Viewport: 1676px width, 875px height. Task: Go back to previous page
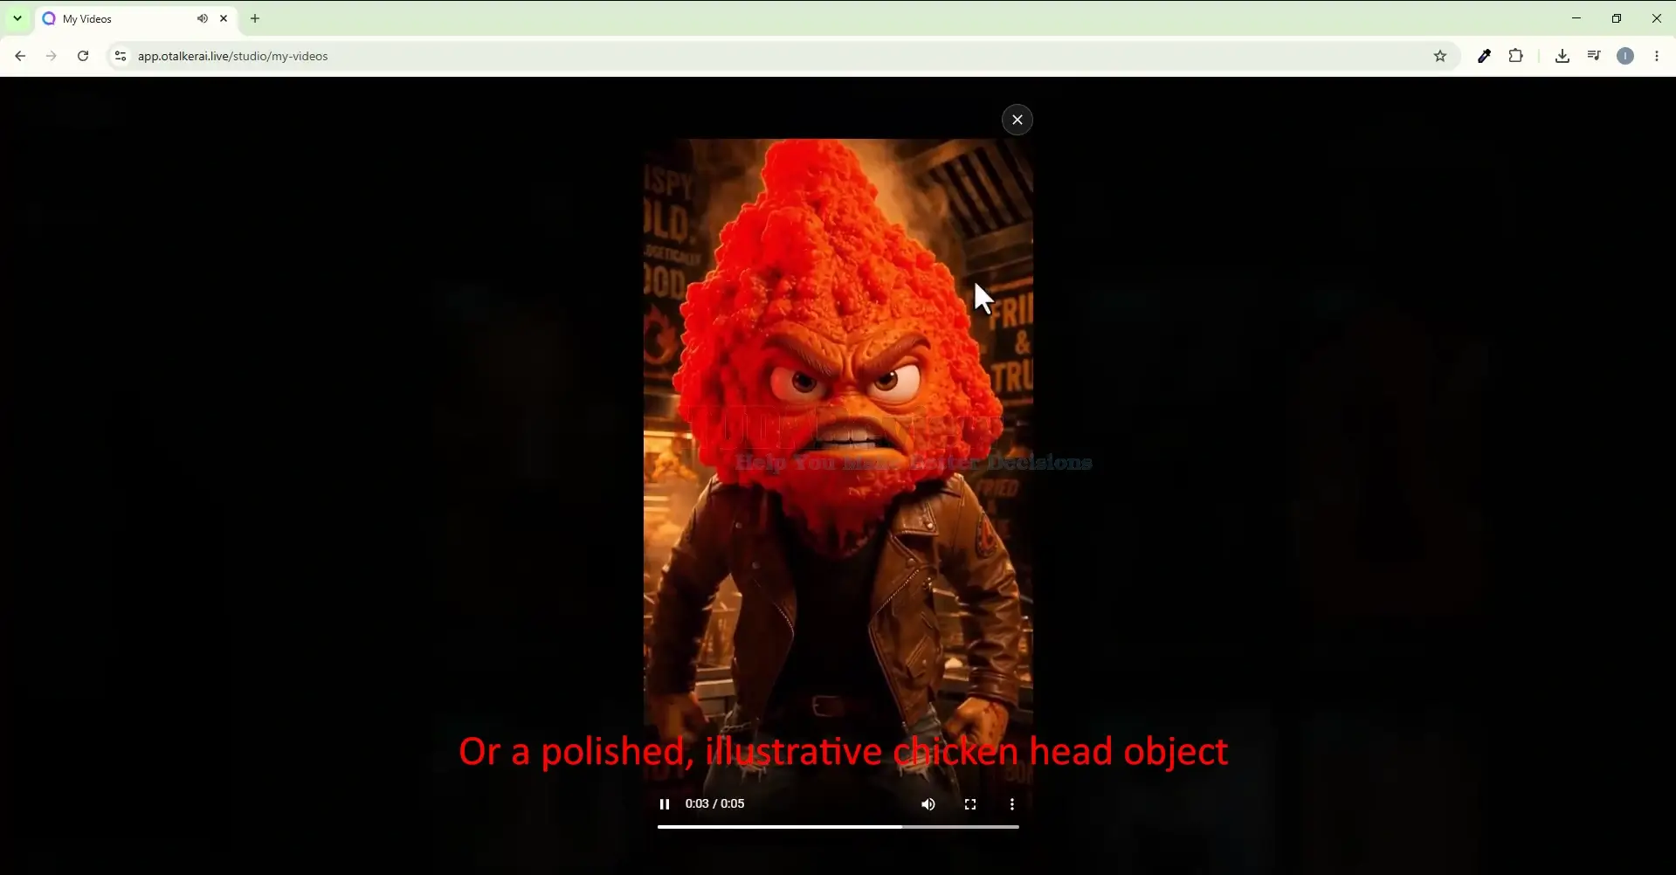tap(20, 57)
